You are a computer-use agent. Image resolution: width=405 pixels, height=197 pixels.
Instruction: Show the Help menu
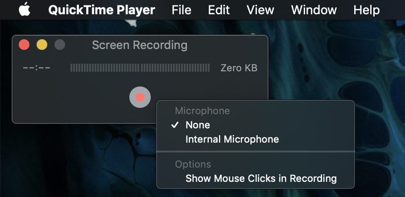pyautogui.click(x=366, y=10)
